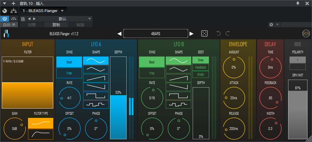Viewport: 312px width, 142px height.
Task: Click the 粘贴 paste button
Action: (x=80, y=25)
